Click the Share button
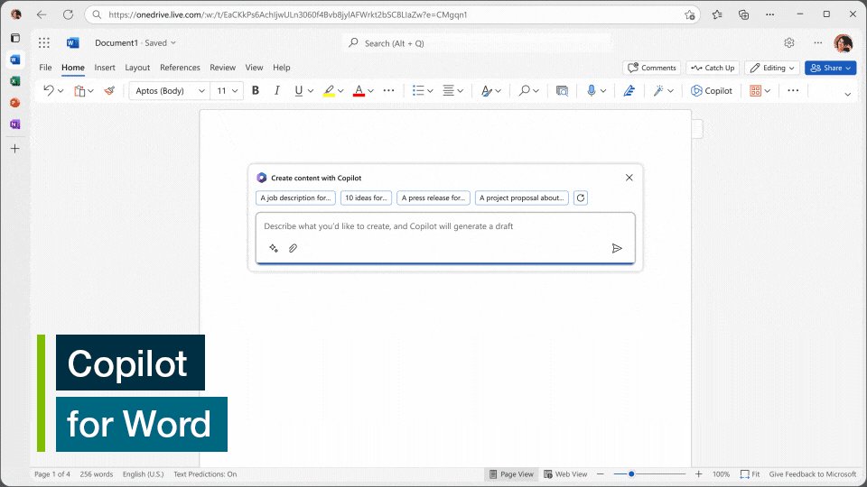The width and height of the screenshot is (867, 487). 831,68
